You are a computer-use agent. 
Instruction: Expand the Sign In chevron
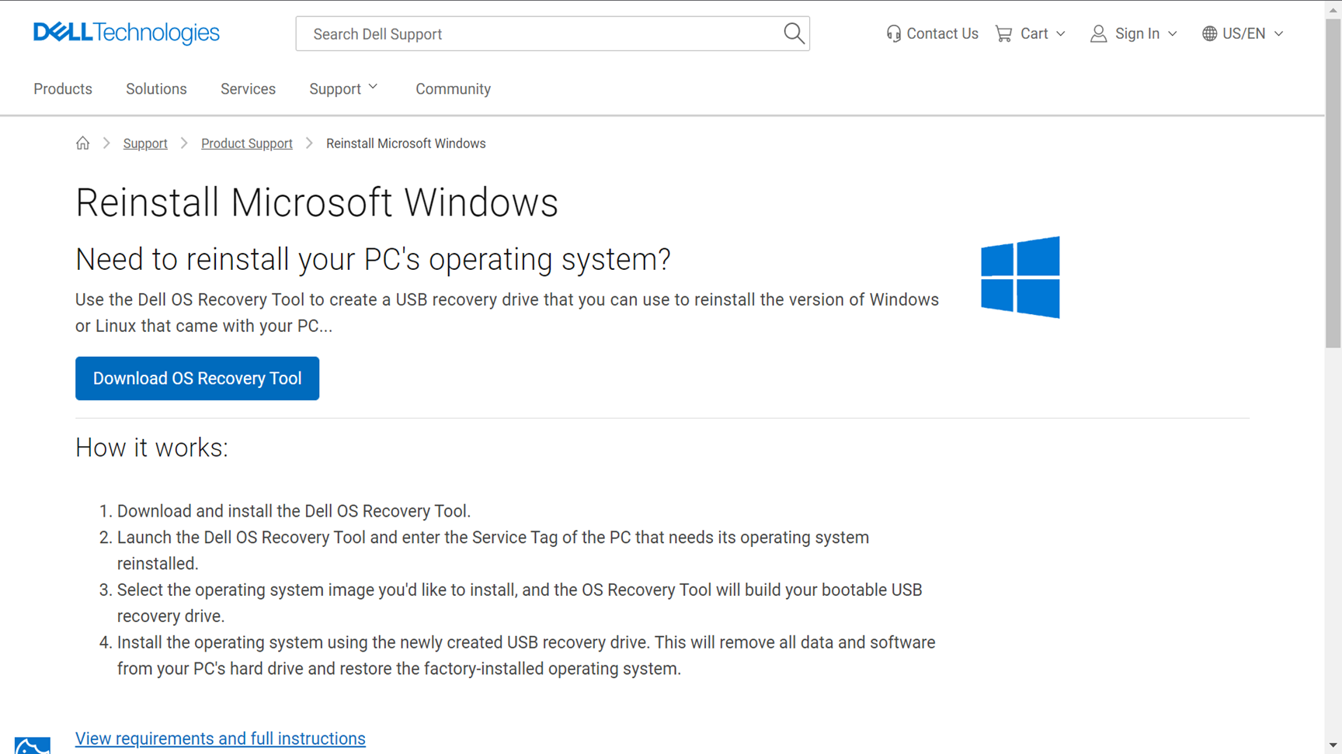[x=1173, y=33]
